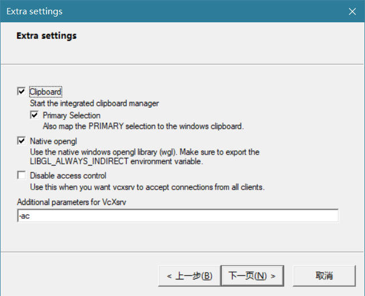This screenshot has width=365, height=296.
Task: Click the LIBGL_ALWAYS_INDIRECT environment variable description line
Action: click(x=116, y=161)
